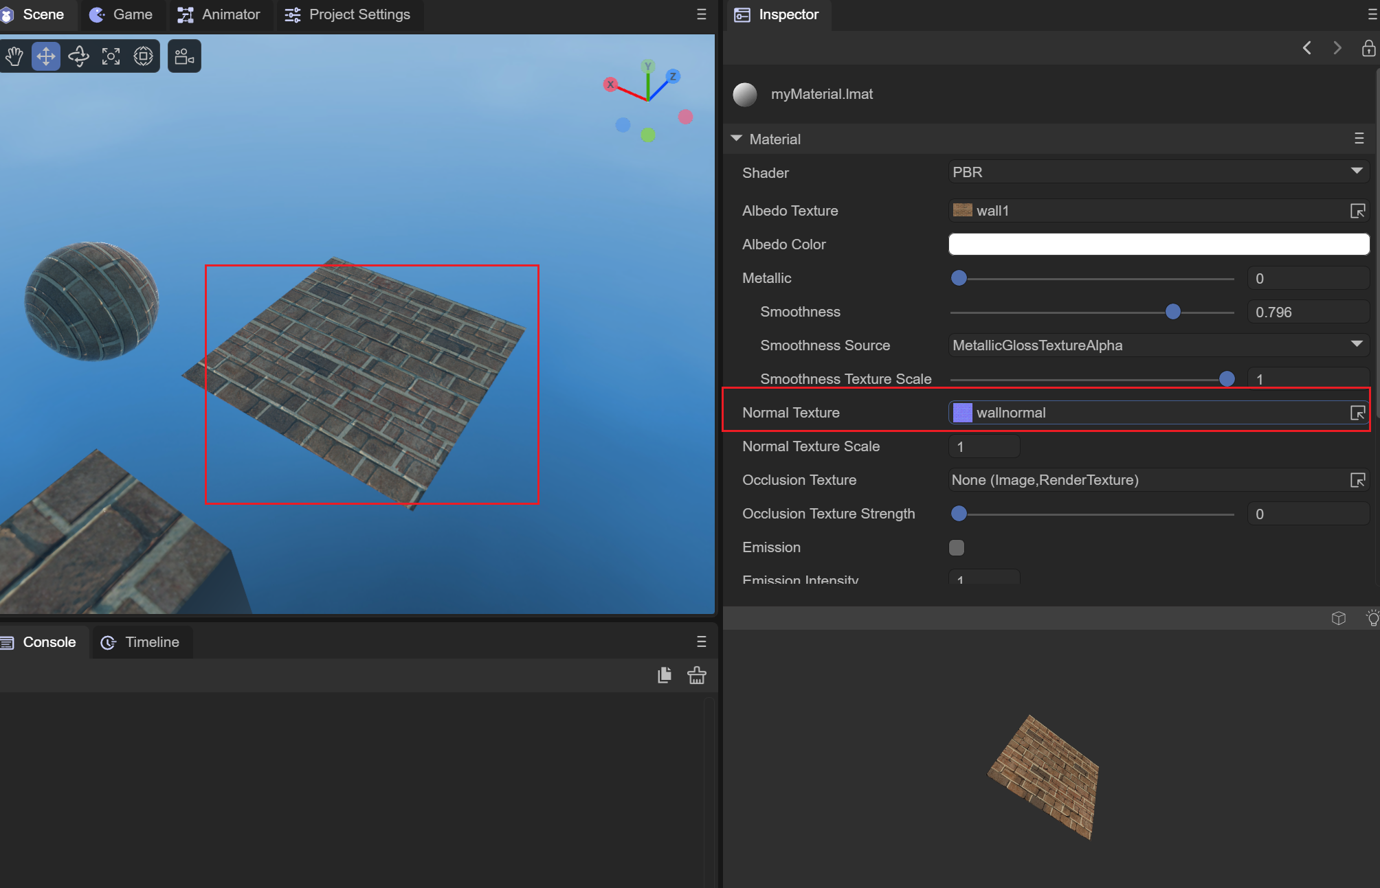1380x888 pixels.
Task: Select the move tool in scene toolbar
Action: click(x=46, y=56)
